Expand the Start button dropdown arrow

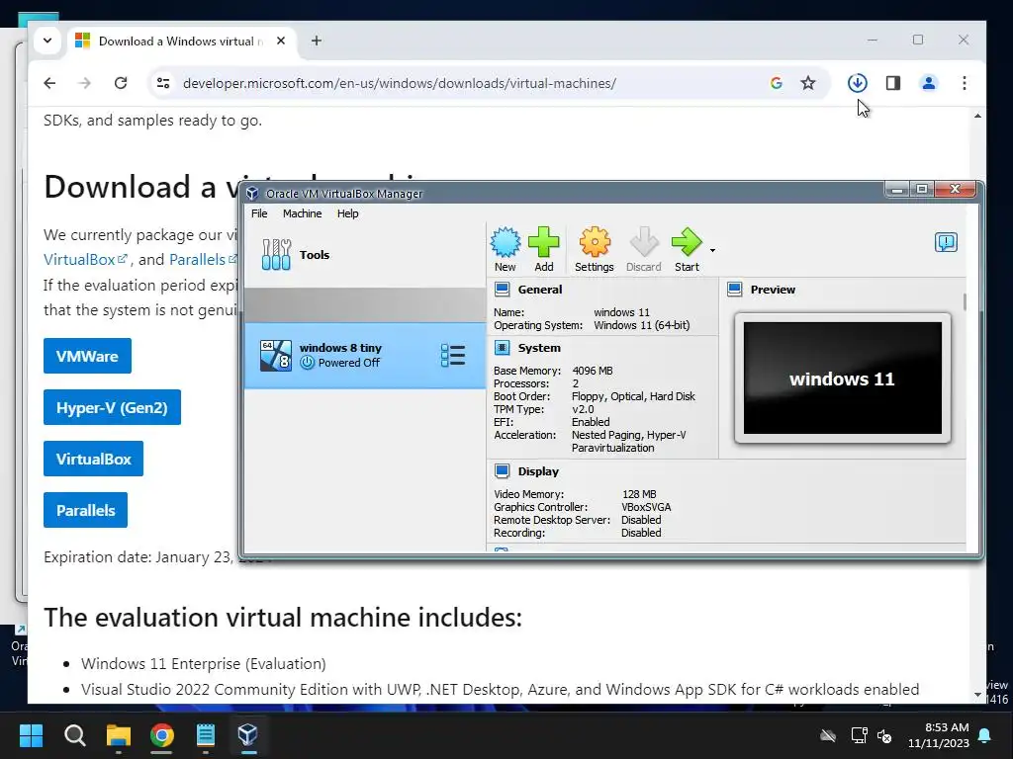point(712,250)
